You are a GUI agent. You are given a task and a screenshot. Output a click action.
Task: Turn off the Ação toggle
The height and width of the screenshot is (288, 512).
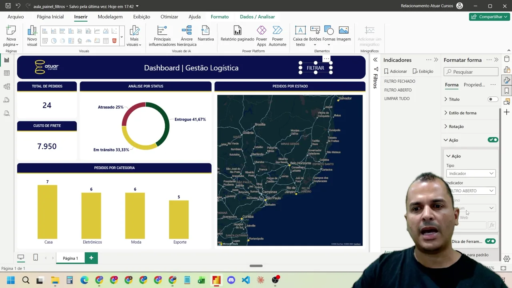tap(493, 140)
